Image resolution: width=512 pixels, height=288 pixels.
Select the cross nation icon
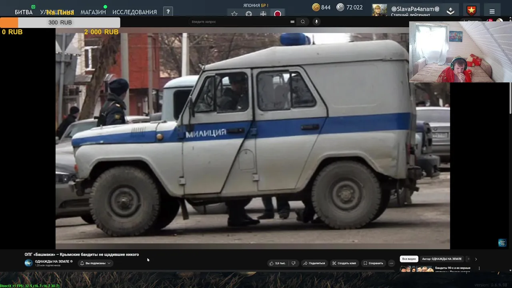click(x=263, y=14)
